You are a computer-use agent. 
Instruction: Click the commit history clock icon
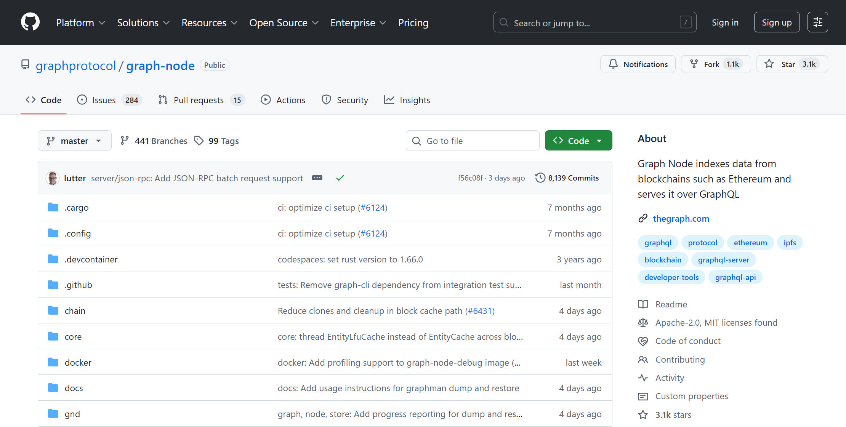tap(540, 178)
